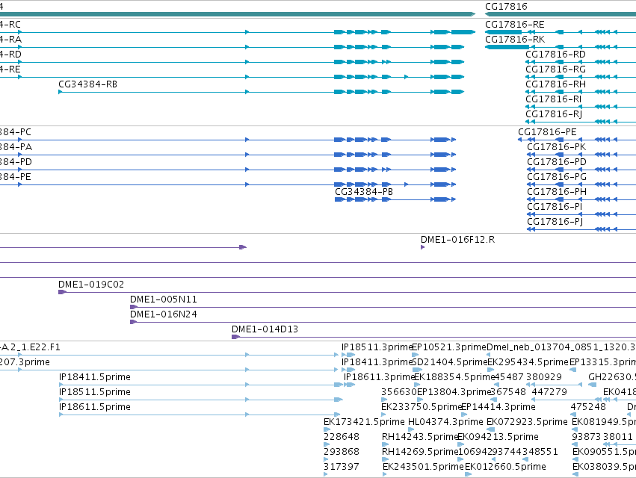The image size is (636, 478).
Task: Select the CG17816-PE protein label
Action: [x=547, y=132]
